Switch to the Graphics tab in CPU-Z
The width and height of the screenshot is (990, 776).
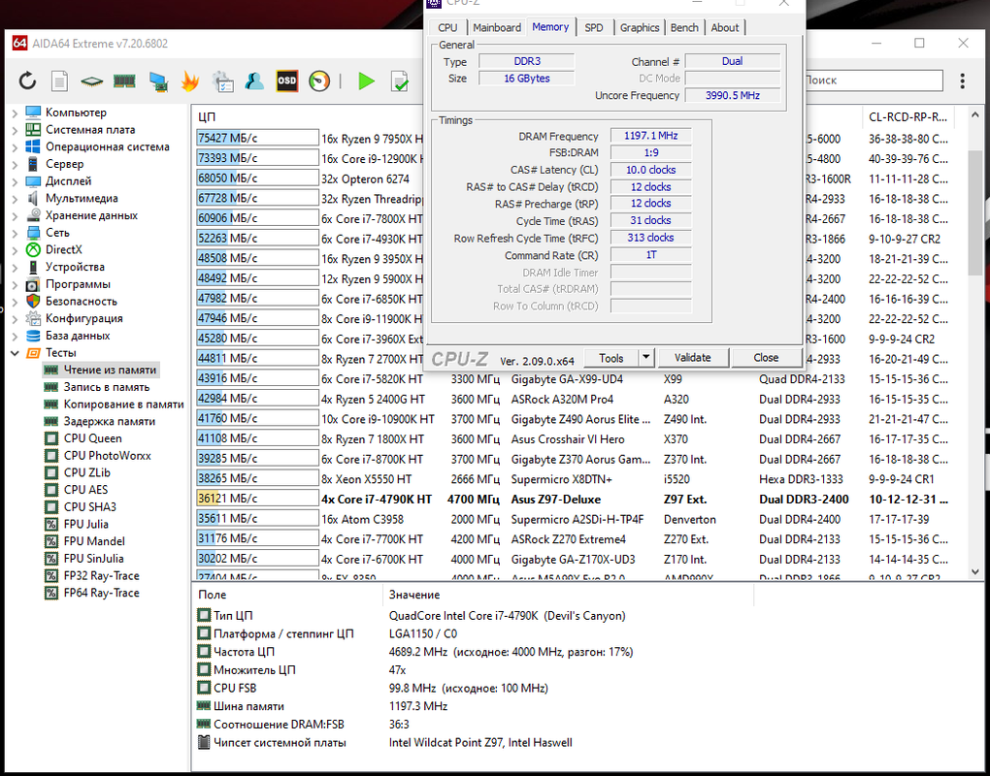[639, 28]
